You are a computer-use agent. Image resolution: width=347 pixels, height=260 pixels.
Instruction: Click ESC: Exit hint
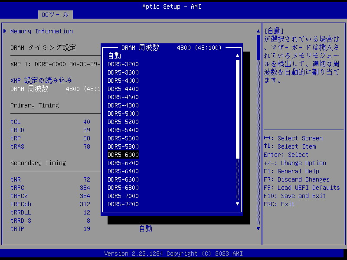279,204
